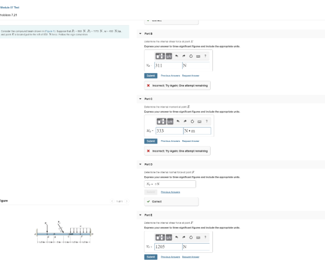Go to the next figure arrow
Screen dimensions: 325x261
tap(127, 201)
